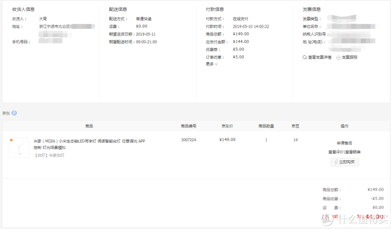The image size is (391, 229).
Task: Click the recipient name 大周
Action: pyautogui.click(x=43, y=19)
